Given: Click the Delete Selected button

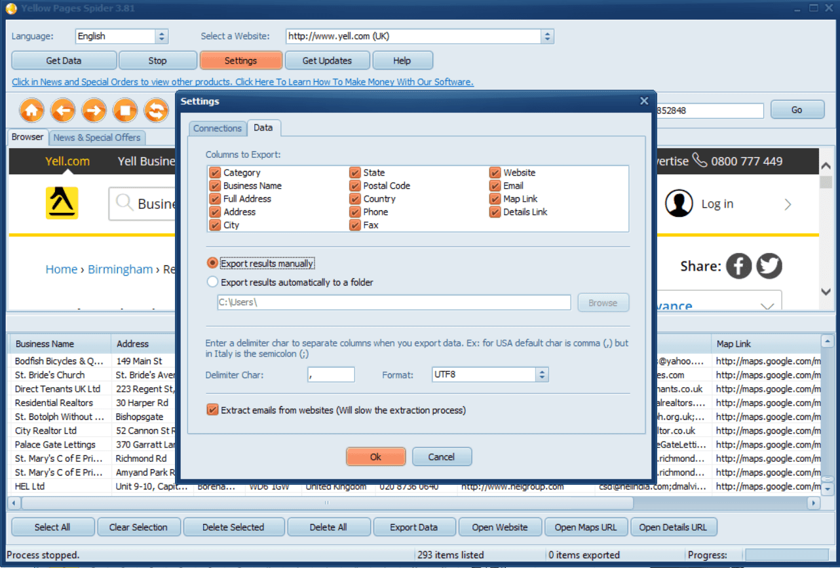Looking at the screenshot, I should [233, 527].
